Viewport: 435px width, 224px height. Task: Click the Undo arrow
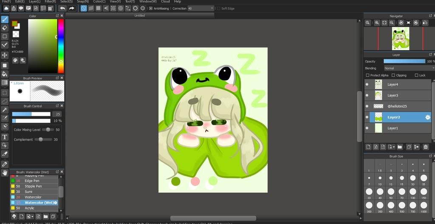click(62, 8)
